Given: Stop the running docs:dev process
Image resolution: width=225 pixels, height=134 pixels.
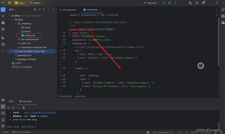Looking at the screenshot, I should 13,108.
